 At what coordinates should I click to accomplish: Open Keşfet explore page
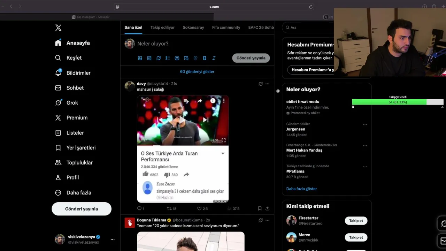coord(68,58)
